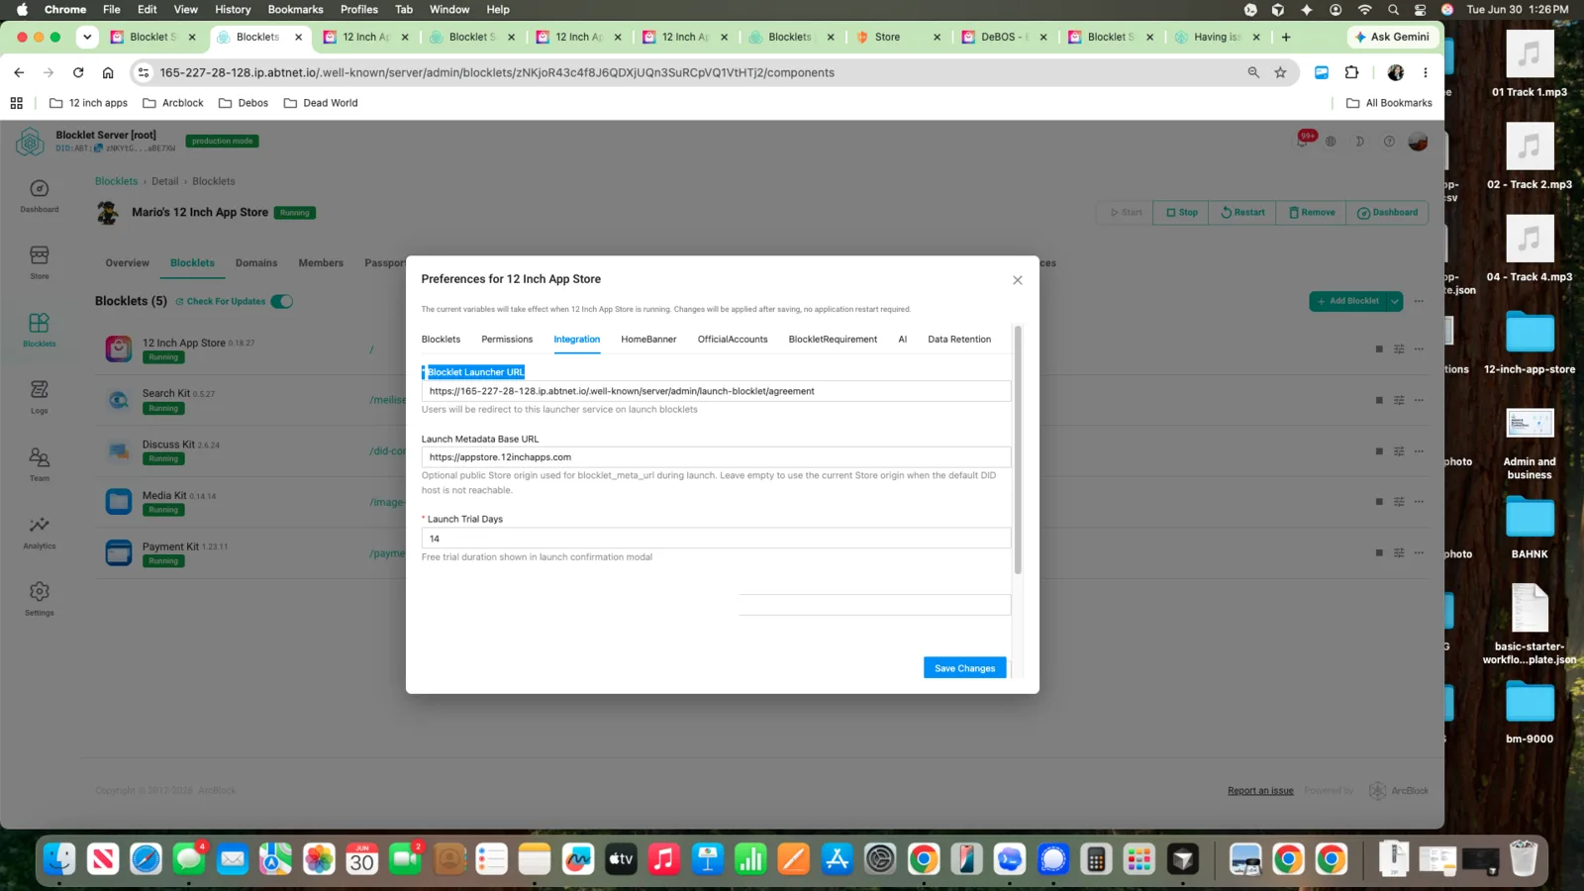Viewport: 1584px width, 891px height.
Task: Open the HomeBanner preferences tab
Action: 648,340
